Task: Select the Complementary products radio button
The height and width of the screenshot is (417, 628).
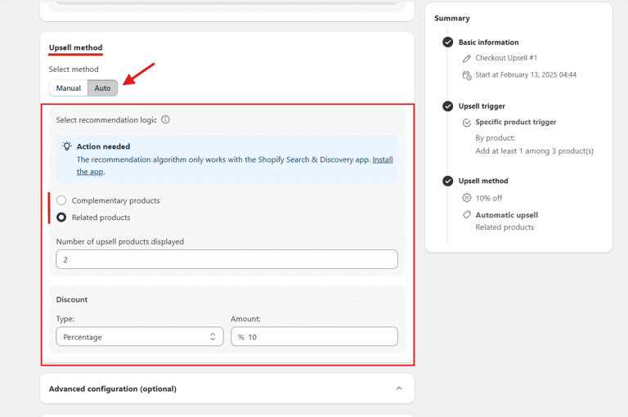Action: (61, 200)
